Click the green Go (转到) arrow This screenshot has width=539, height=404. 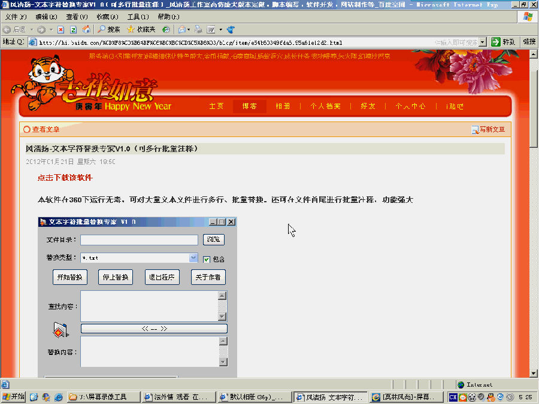(x=495, y=42)
